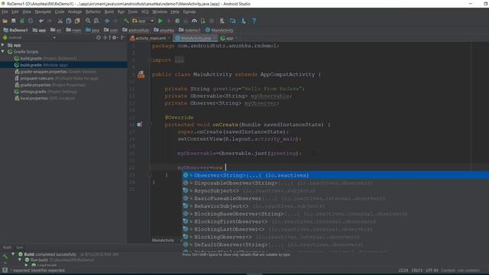Click the Profiler gauge toolbar icon
This screenshot has height=275, width=489.
click(194, 21)
